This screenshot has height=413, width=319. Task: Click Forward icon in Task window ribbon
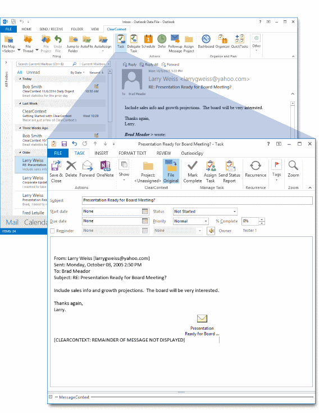(87, 169)
